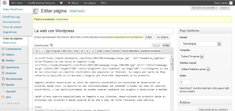The height and width of the screenshot is (111, 235).
Task: Click Ver página in the admin bar
Action: point(90,3)
